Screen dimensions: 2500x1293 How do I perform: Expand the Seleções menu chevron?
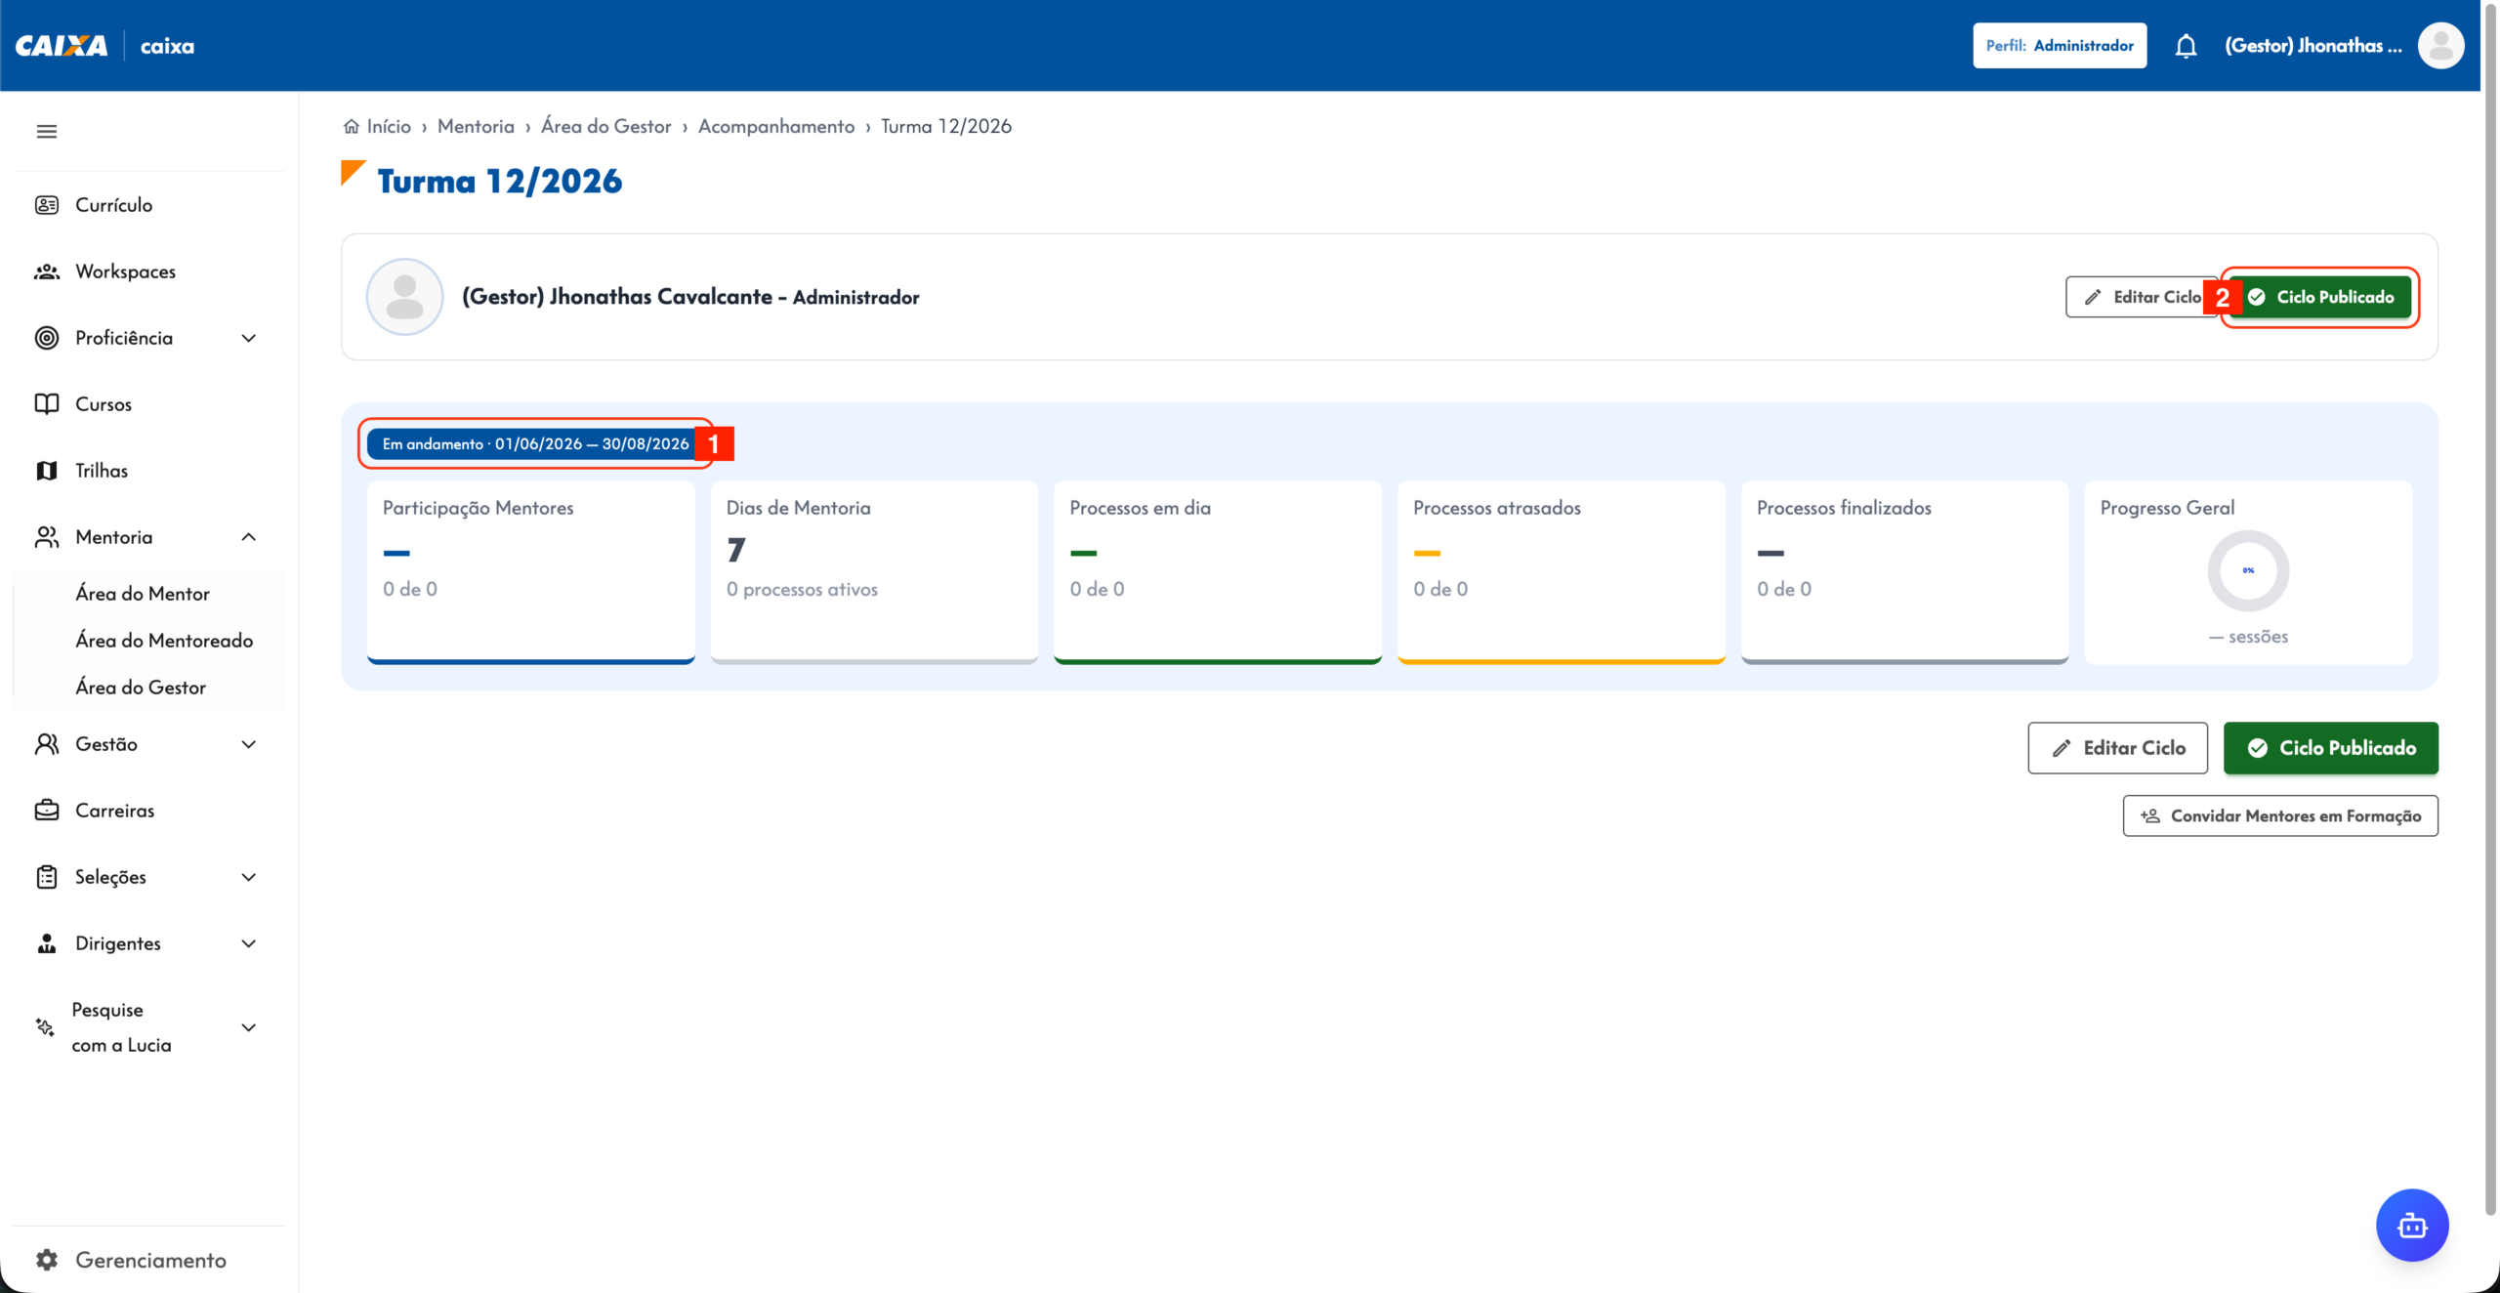[x=249, y=877]
